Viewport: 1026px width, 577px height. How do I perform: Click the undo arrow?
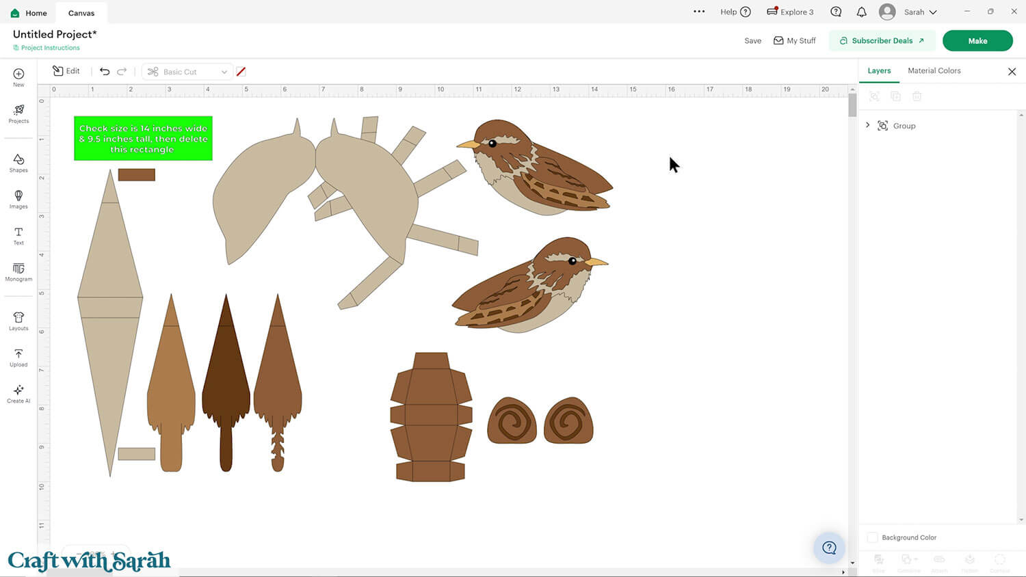coord(105,71)
